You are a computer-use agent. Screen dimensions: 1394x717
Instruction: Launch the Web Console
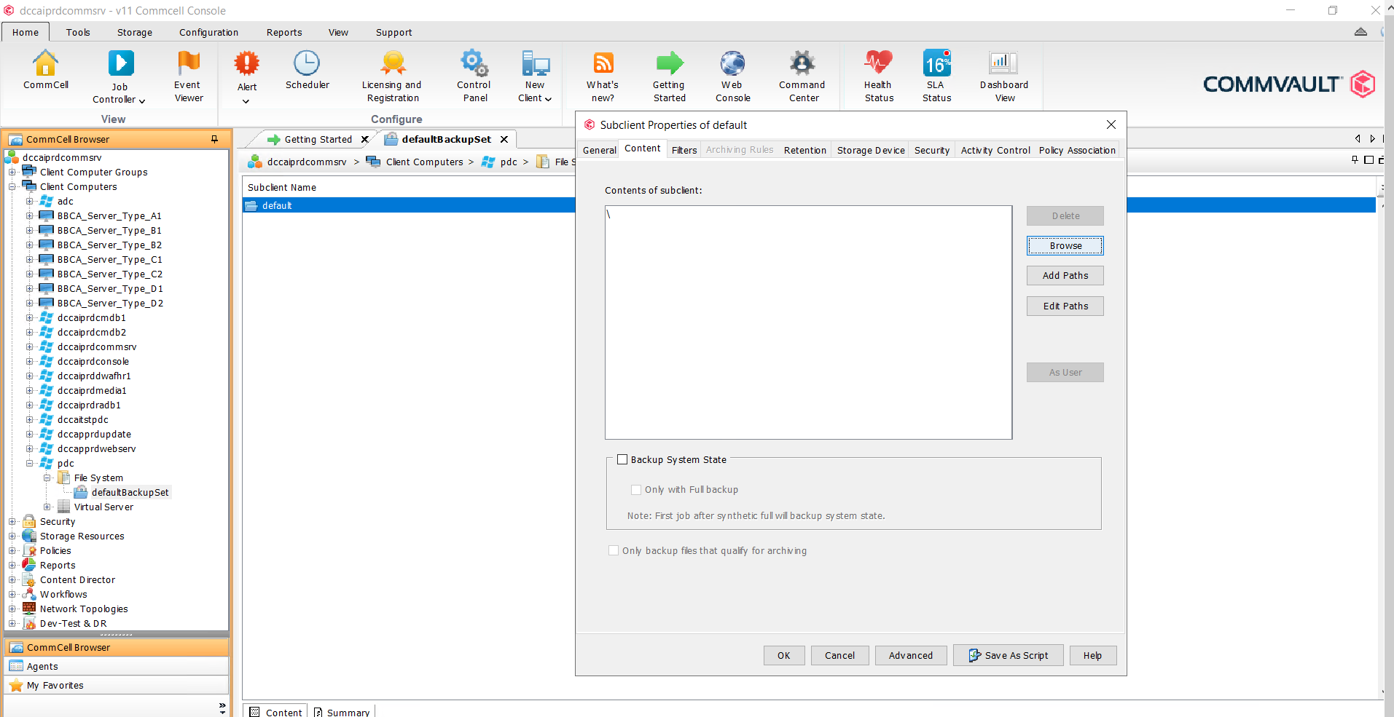click(732, 76)
